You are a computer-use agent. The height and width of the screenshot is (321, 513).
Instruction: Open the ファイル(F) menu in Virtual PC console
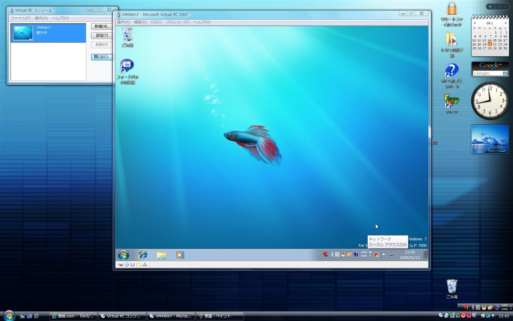tap(20, 19)
